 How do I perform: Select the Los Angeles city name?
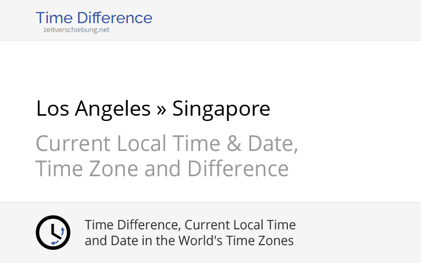pyautogui.click(x=93, y=109)
